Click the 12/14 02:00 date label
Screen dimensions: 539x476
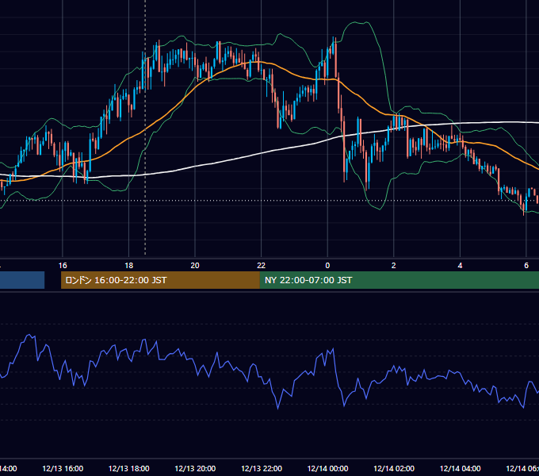coord(394,468)
